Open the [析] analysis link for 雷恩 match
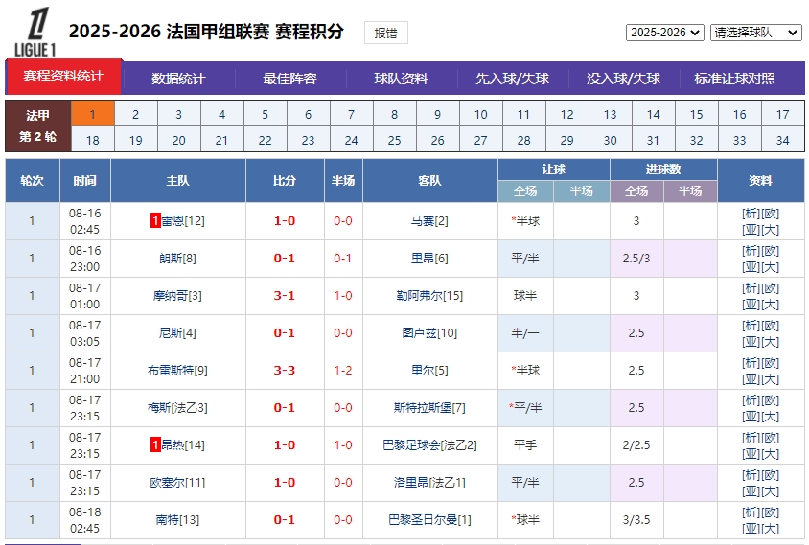Screen dimensions: 809x545 coord(751,214)
